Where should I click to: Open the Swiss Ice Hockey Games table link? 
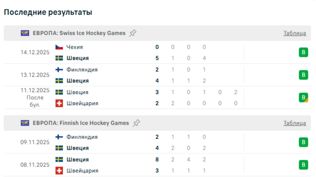click(x=295, y=33)
